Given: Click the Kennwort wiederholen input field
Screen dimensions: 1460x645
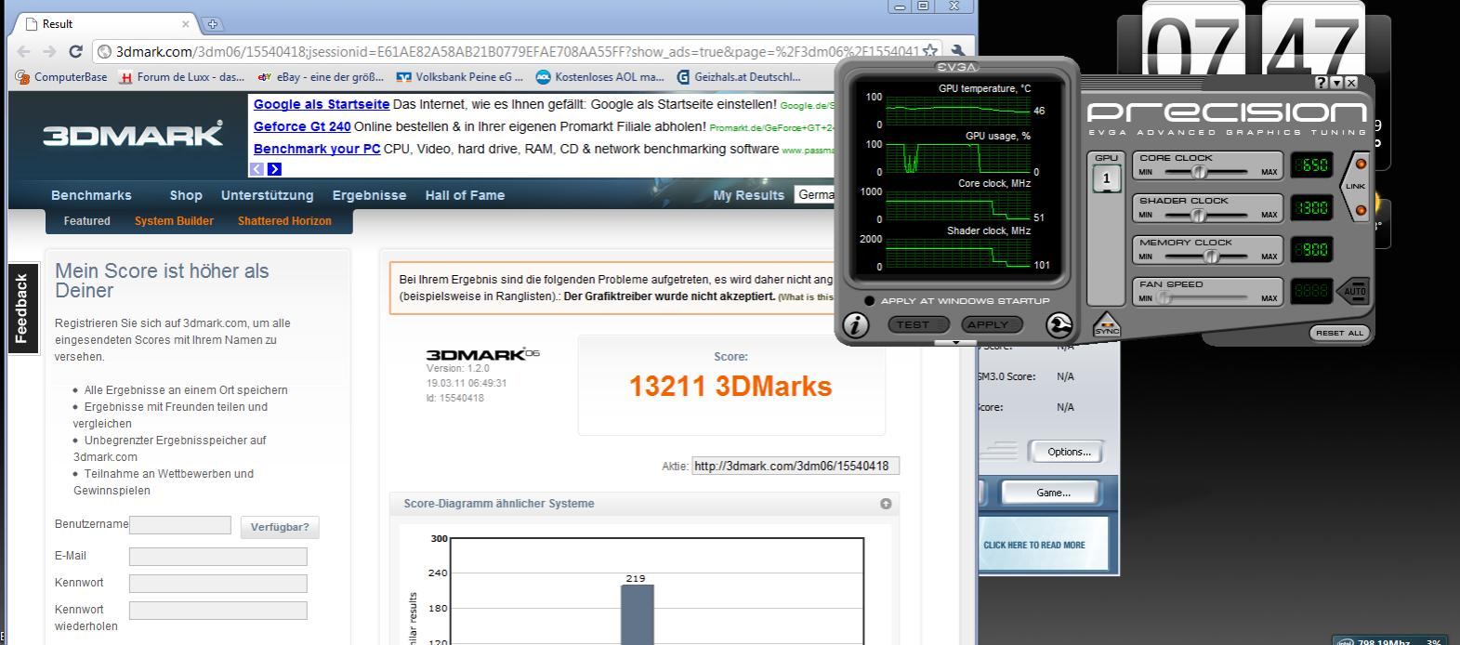Looking at the screenshot, I should click(x=218, y=611).
